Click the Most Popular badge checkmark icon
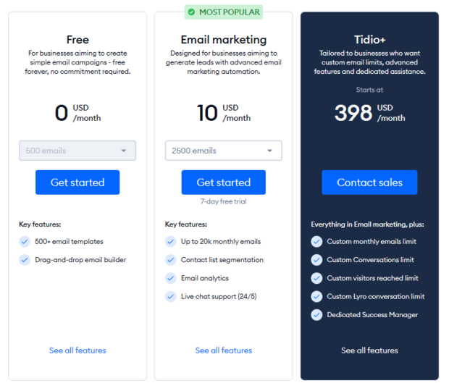The width and height of the screenshot is (449, 391). coord(191,12)
